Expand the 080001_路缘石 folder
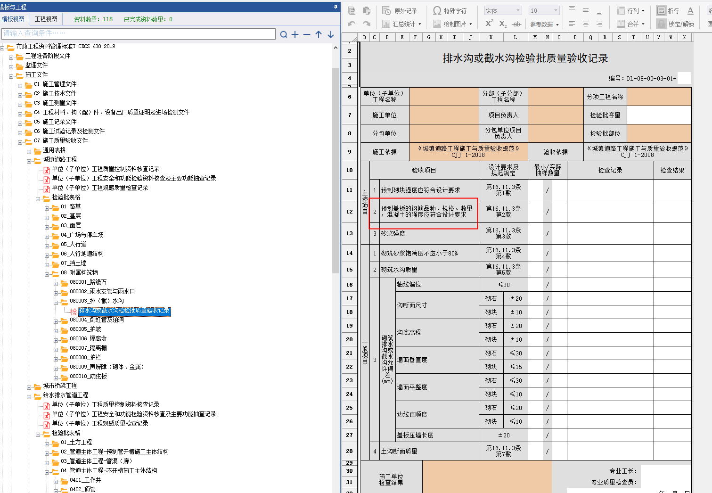Image resolution: width=712 pixels, height=493 pixels. point(56,284)
